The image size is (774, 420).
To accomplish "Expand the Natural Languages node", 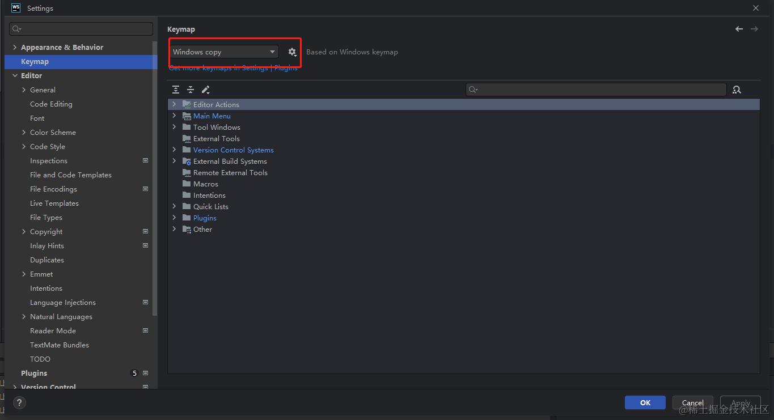I will point(24,317).
